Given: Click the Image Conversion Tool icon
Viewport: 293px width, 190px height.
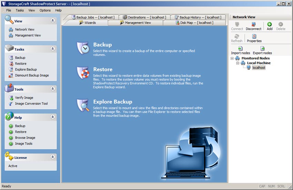Looking at the screenshot, I should click(x=11, y=104).
